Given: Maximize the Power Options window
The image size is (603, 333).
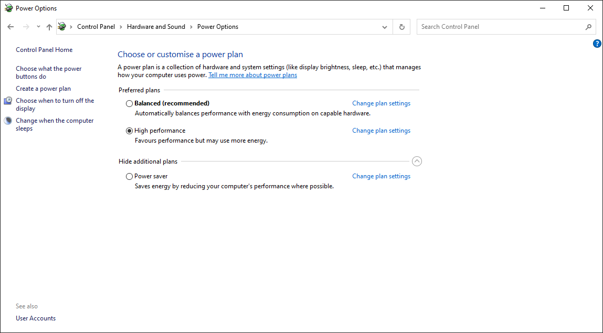Looking at the screenshot, I should click(x=566, y=8).
